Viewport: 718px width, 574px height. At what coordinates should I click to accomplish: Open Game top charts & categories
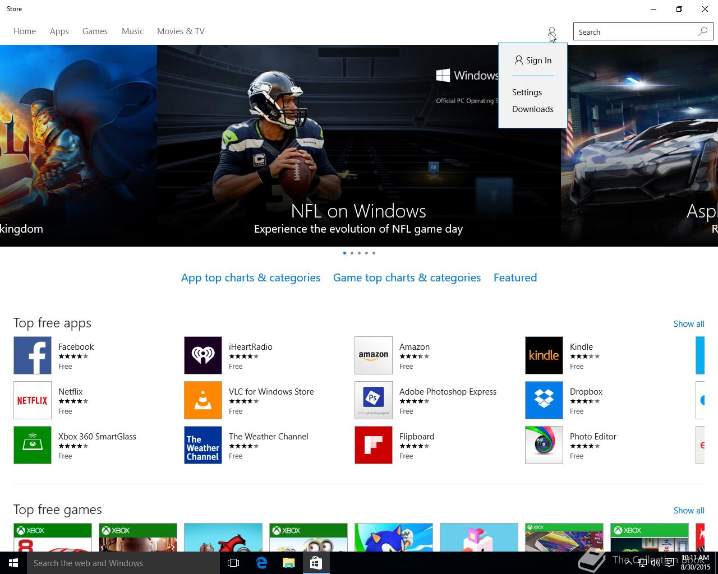(407, 278)
